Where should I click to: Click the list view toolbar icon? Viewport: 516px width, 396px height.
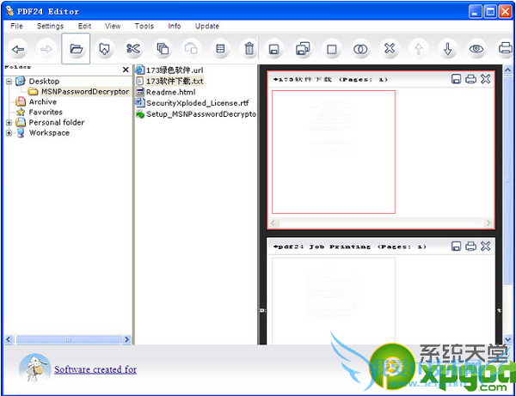[x=220, y=49]
